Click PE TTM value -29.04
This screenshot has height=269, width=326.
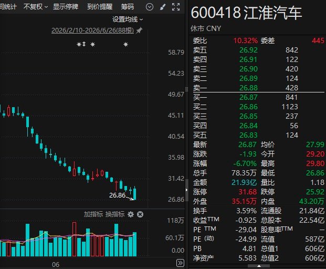point(246,230)
